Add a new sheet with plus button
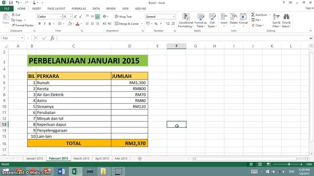The height and width of the screenshot is (176, 314). coord(140,158)
